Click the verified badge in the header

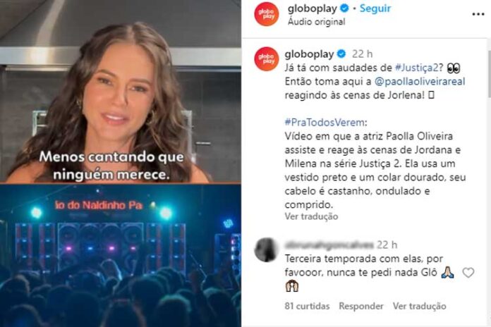(344, 8)
